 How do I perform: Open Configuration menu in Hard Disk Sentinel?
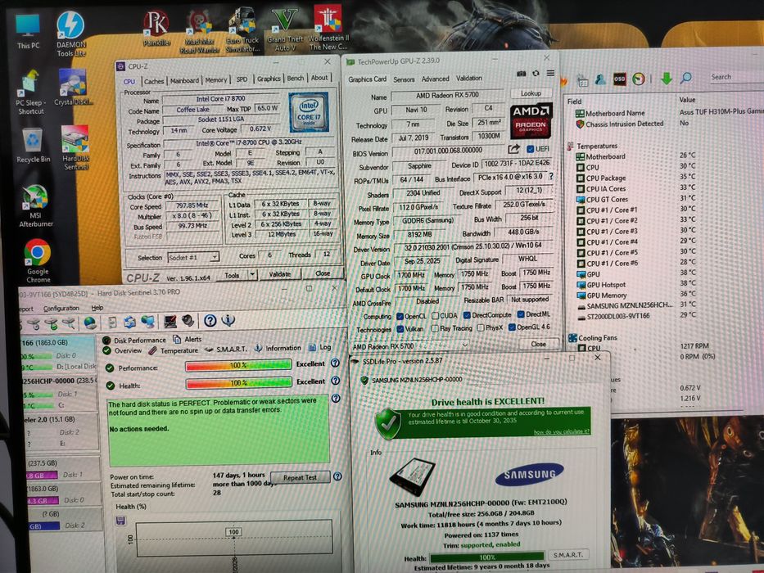coord(61,308)
